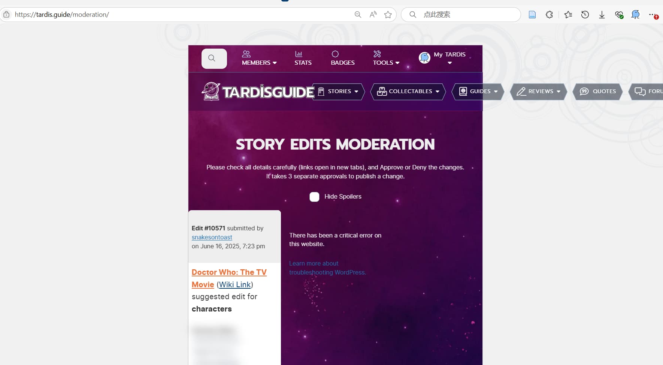663x365 pixels.
Task: Expand the My TARDIS dropdown arrow
Action: click(x=450, y=63)
